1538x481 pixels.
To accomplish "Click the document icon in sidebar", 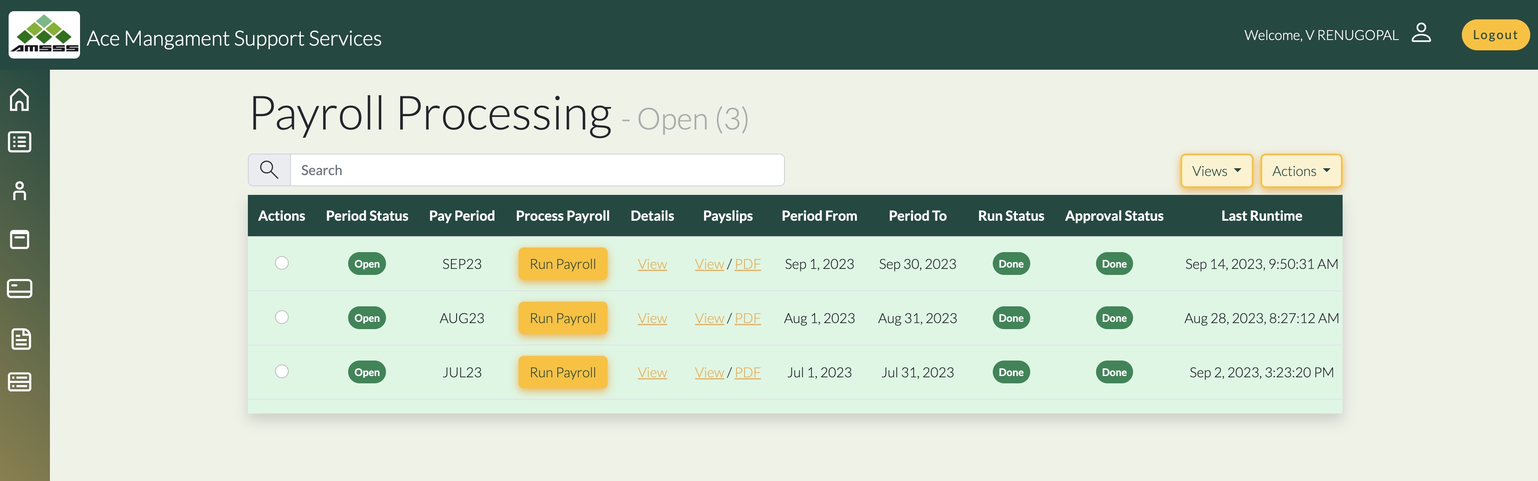I will click(x=21, y=339).
